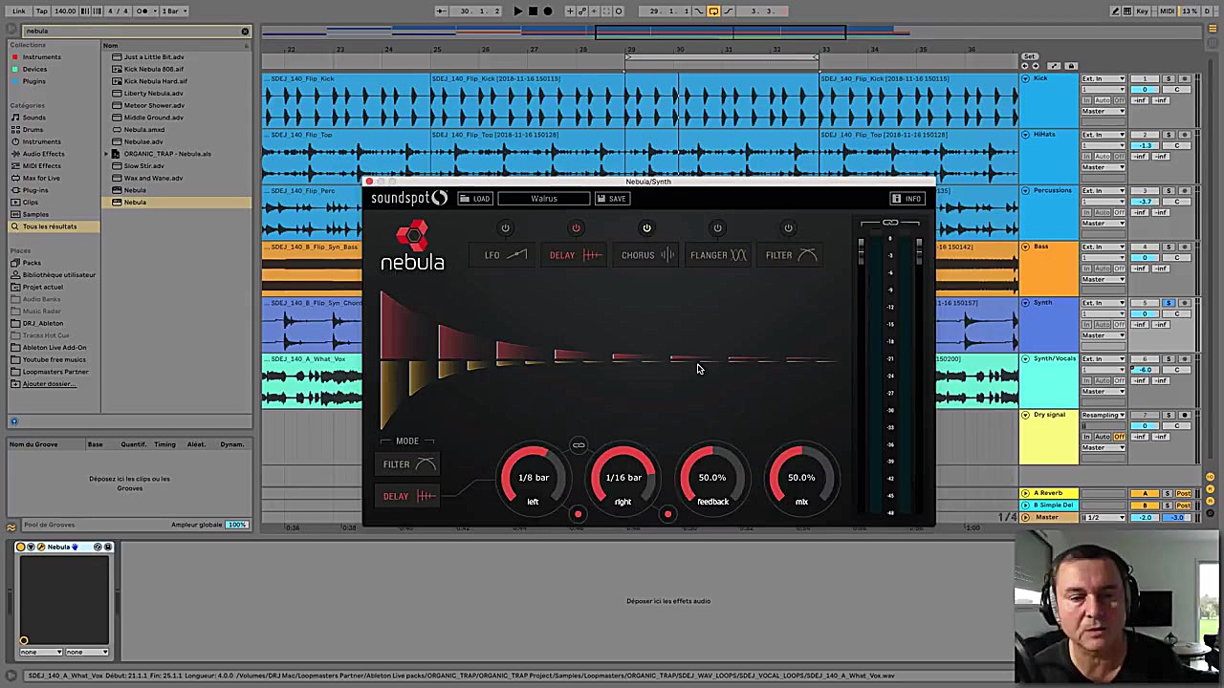Solo the Synth track with its S button
Screen dimensions: 1224x688
pos(1169,302)
